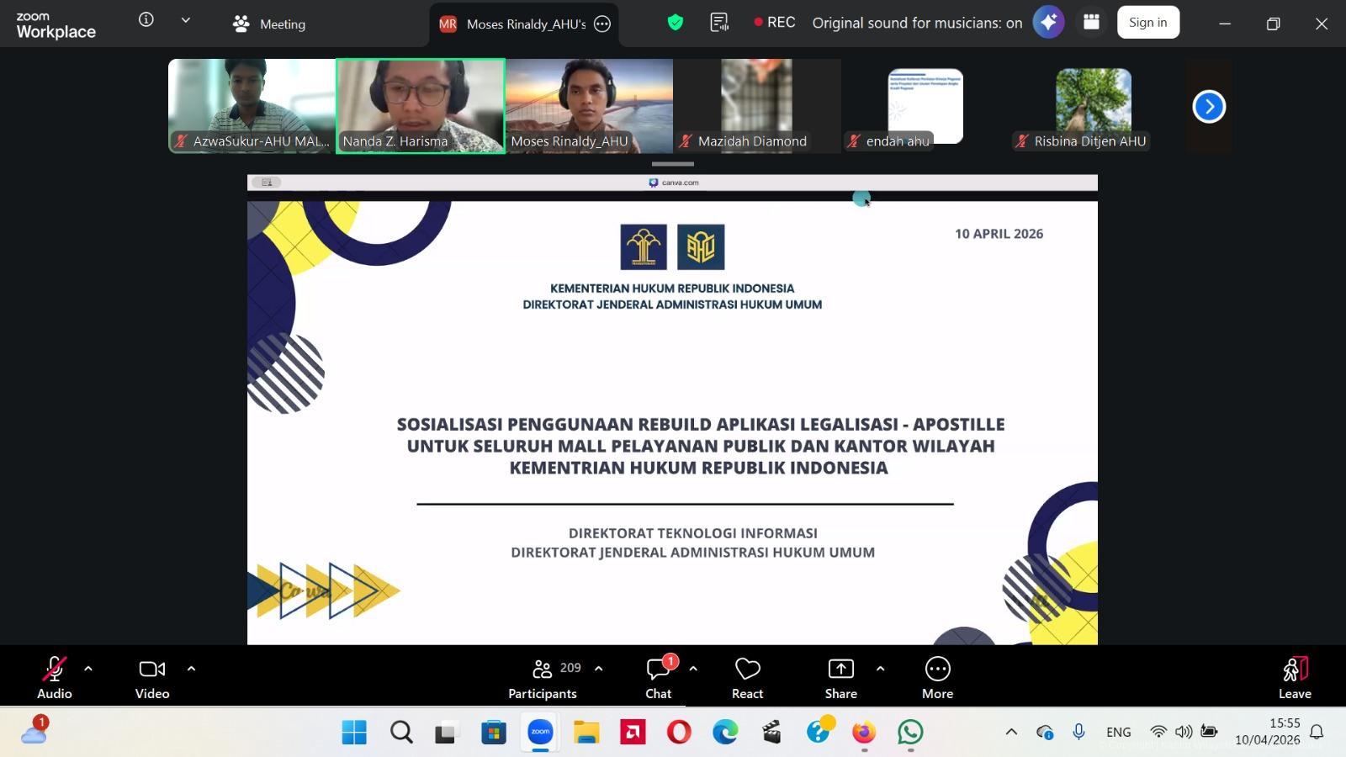Click the green encryption shield icon
The image size is (1346, 757).
pos(675,23)
